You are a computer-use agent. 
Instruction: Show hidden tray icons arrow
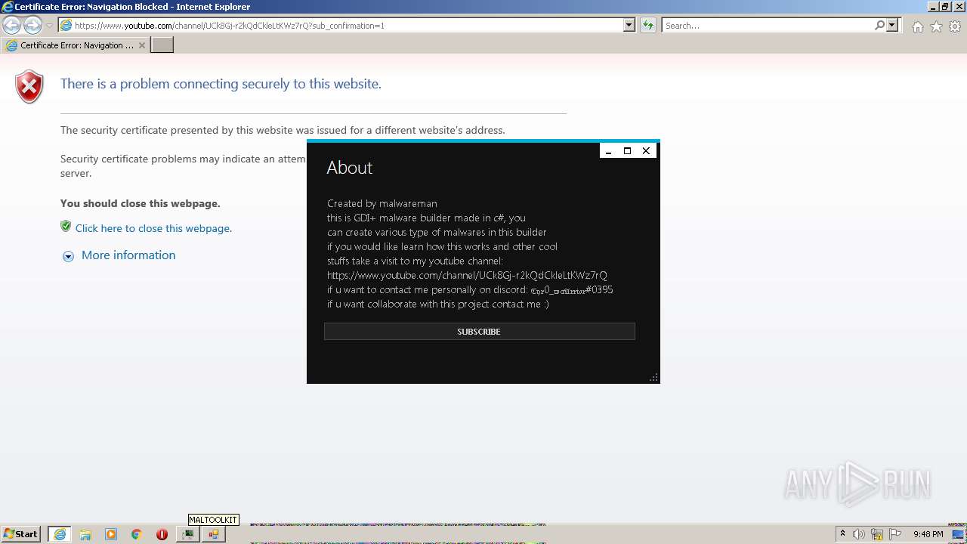point(842,534)
